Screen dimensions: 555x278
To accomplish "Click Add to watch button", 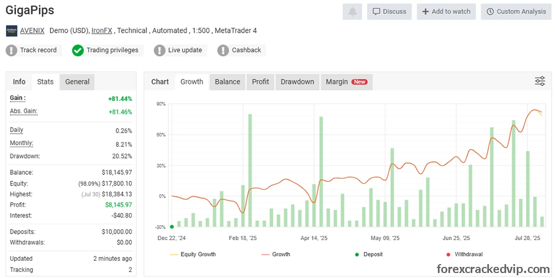I will [446, 12].
